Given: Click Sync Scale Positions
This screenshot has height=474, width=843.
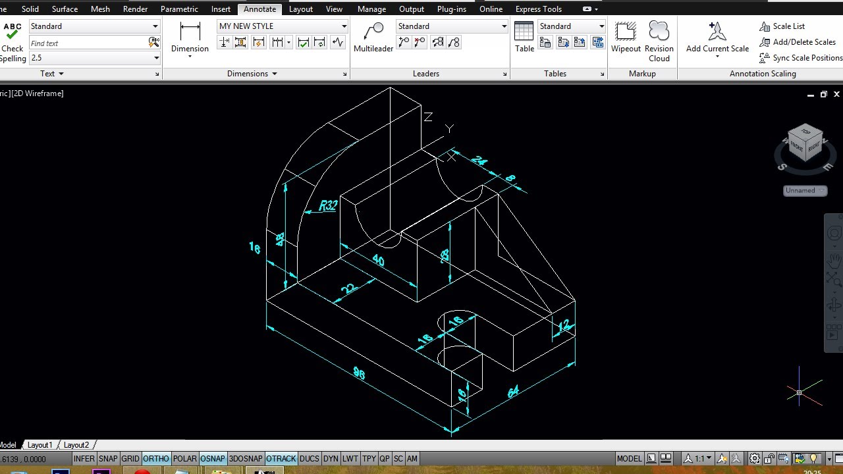Looking at the screenshot, I should click(x=801, y=58).
